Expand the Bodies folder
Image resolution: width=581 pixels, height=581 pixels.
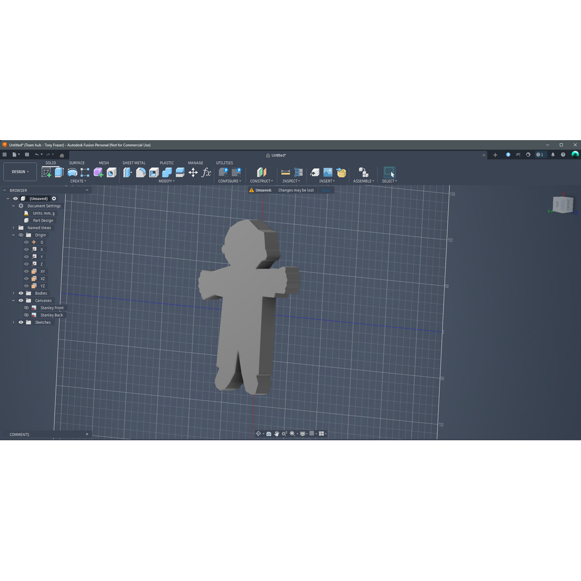tap(14, 293)
